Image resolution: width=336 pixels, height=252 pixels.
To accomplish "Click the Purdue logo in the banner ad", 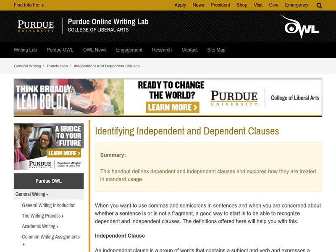I will coord(234,96).
